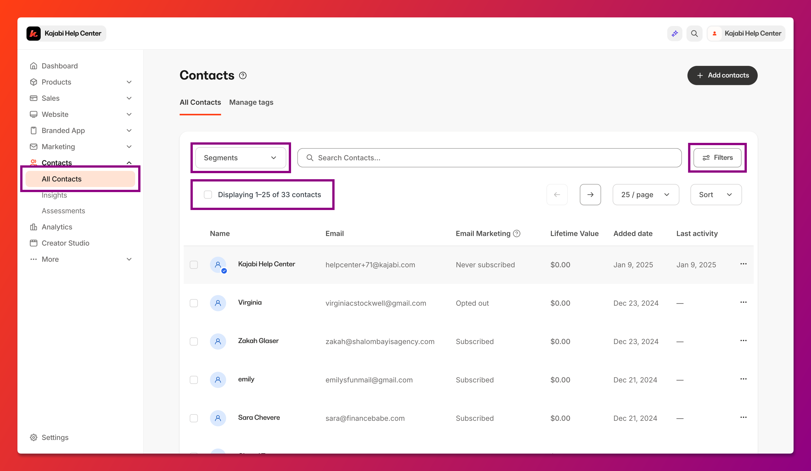Open the Sara Chevere contact name
This screenshot has height=471, width=811.
[x=259, y=417]
